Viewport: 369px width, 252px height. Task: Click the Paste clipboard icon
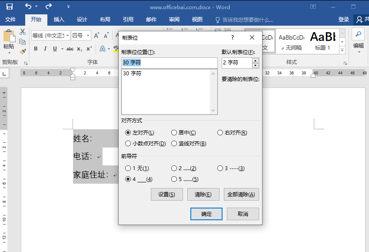(9, 36)
